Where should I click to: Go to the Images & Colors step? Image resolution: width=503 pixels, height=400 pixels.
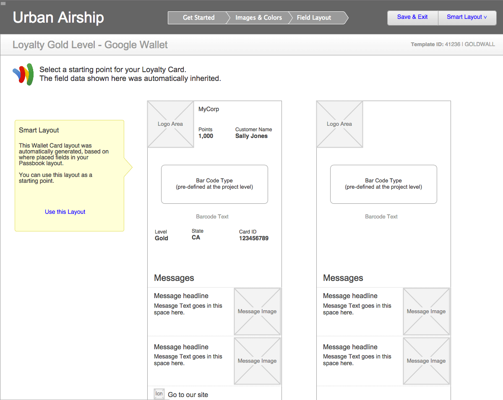(x=258, y=18)
